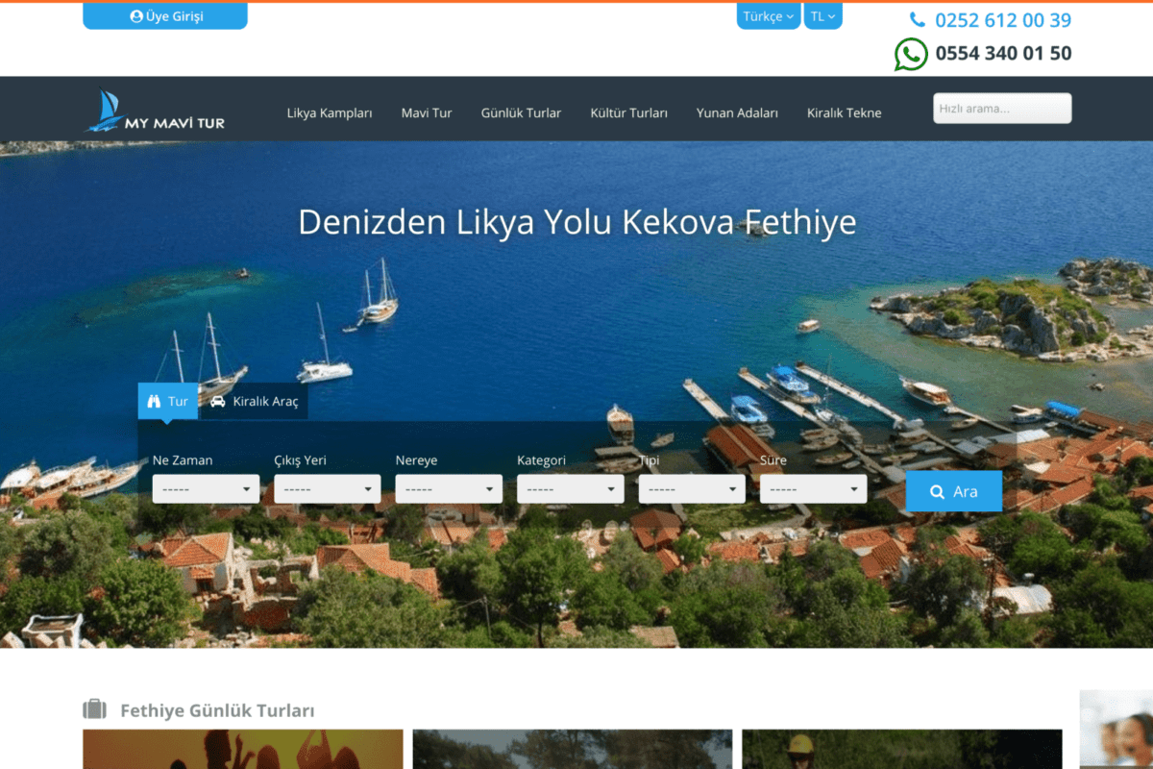
Task: Open the first tour thumbnail with silhouettes
Action: (243, 750)
